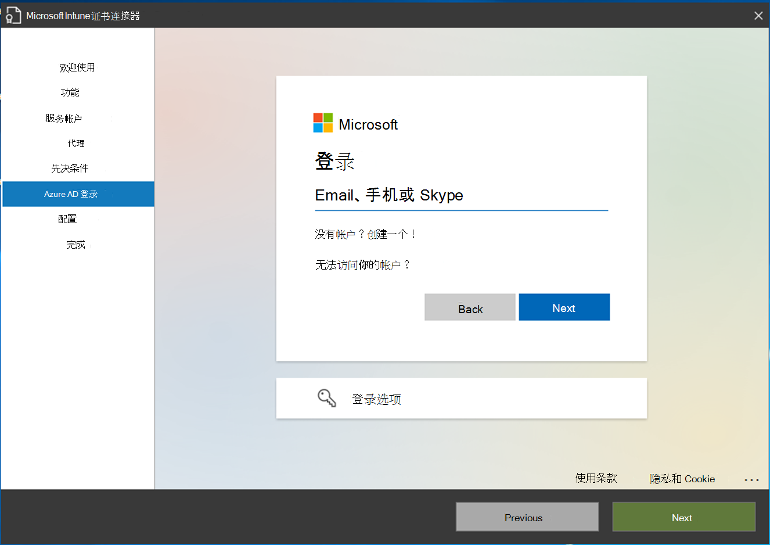The image size is (770, 545).
Task: Click the Microsoft Intune 证书连接器 window title
Action: pos(83,16)
